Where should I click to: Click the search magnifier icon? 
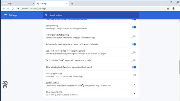tap(46, 15)
